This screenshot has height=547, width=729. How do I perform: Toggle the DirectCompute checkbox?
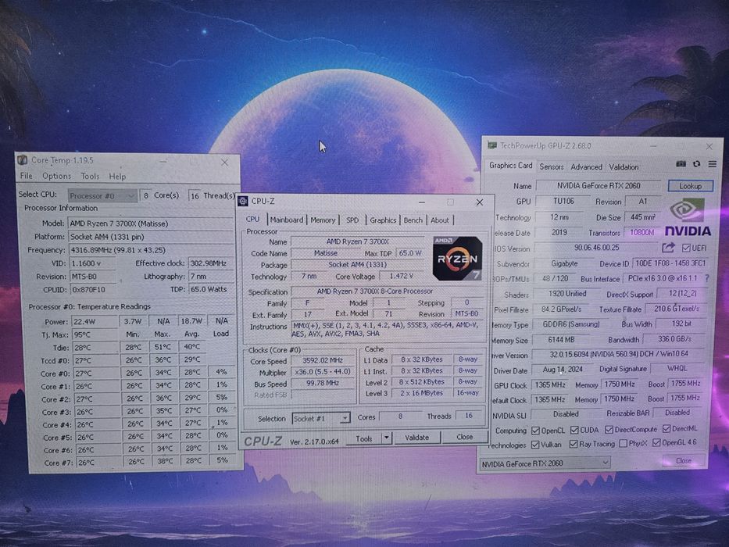tap(609, 429)
